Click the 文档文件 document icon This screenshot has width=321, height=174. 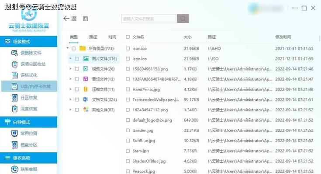click(x=86, y=99)
